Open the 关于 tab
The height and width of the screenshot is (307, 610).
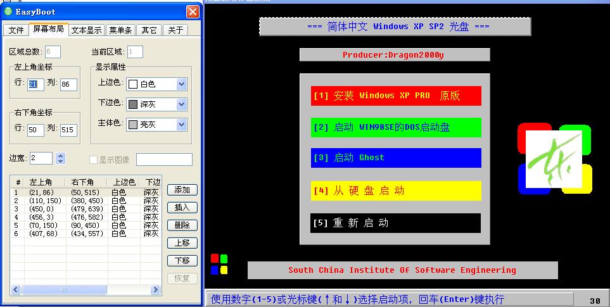pyautogui.click(x=175, y=30)
